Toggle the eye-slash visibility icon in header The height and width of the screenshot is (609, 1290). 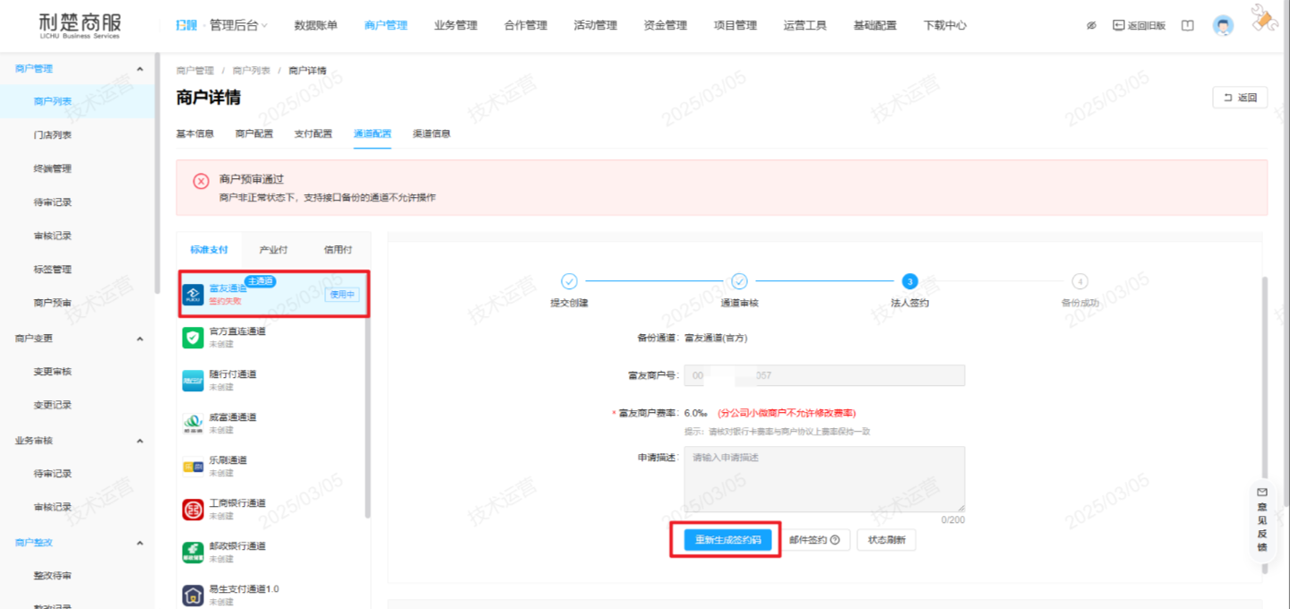click(x=1091, y=26)
